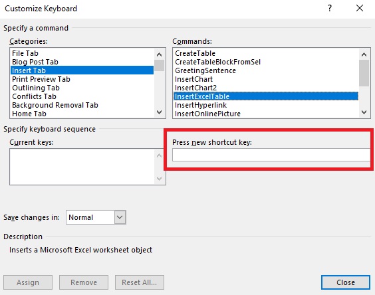Click the Press new shortcut key field
Image resolution: width=375 pixels, height=295 pixels.
pos(271,155)
